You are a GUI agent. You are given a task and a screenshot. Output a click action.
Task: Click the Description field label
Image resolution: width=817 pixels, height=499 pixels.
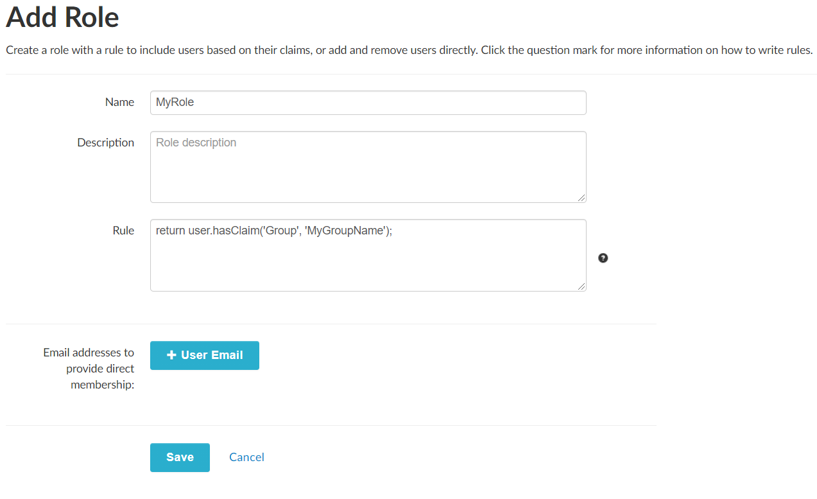(x=106, y=143)
